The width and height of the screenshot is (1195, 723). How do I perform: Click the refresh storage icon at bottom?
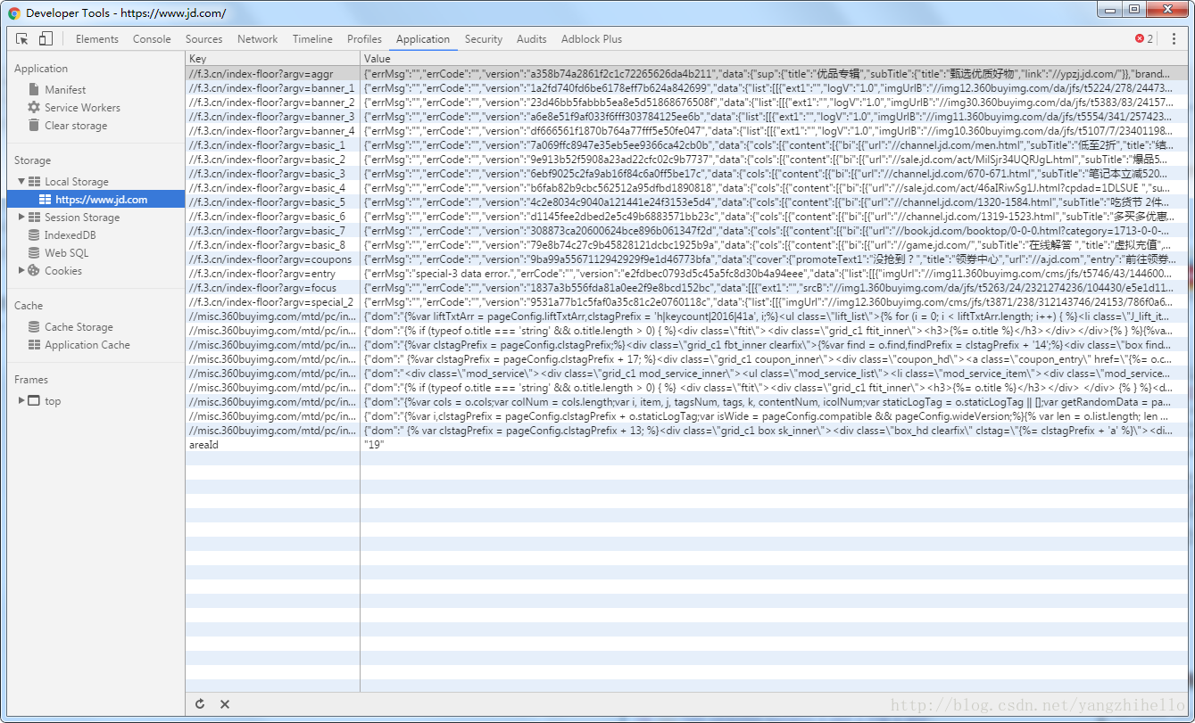200,704
